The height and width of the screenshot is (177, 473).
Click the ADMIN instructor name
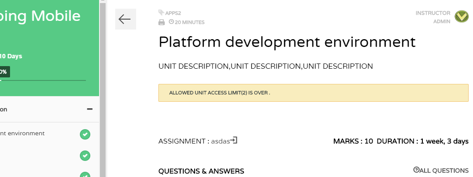[442, 22]
